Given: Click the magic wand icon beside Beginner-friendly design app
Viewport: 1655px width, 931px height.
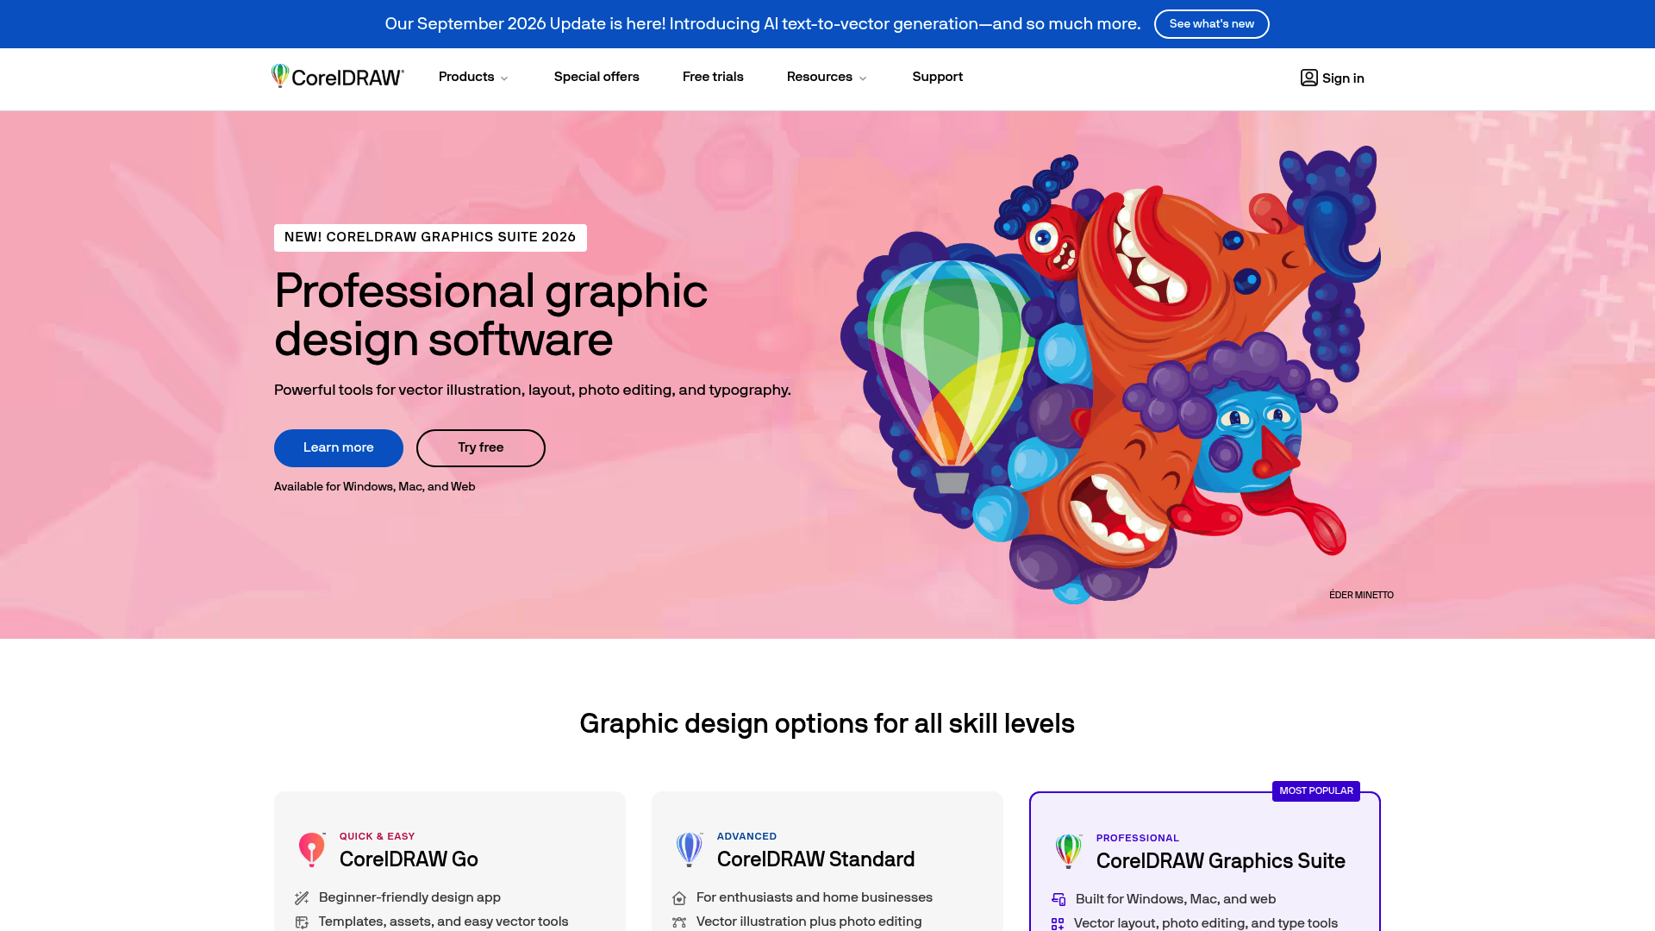Looking at the screenshot, I should [302, 898].
